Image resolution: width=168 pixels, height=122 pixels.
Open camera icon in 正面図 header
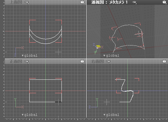click(27, 62)
